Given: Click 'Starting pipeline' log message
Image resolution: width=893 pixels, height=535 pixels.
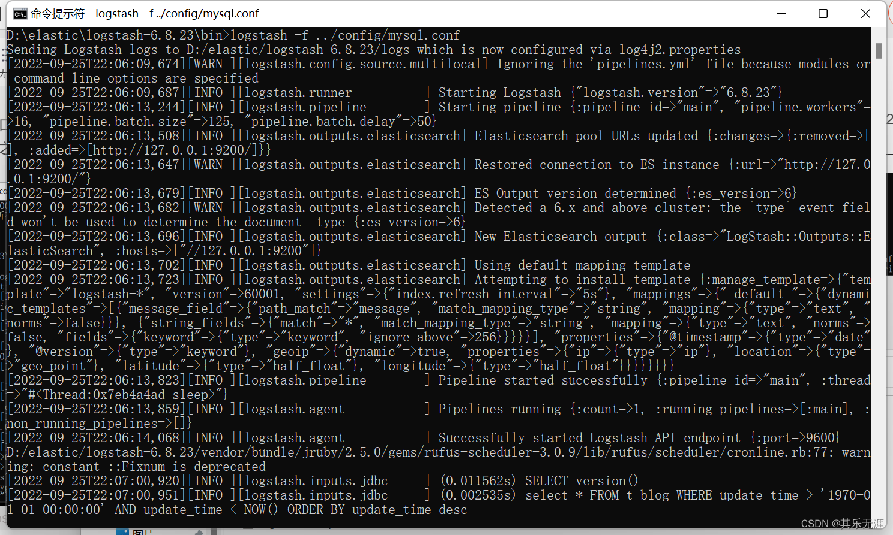Looking at the screenshot, I should (x=499, y=107).
